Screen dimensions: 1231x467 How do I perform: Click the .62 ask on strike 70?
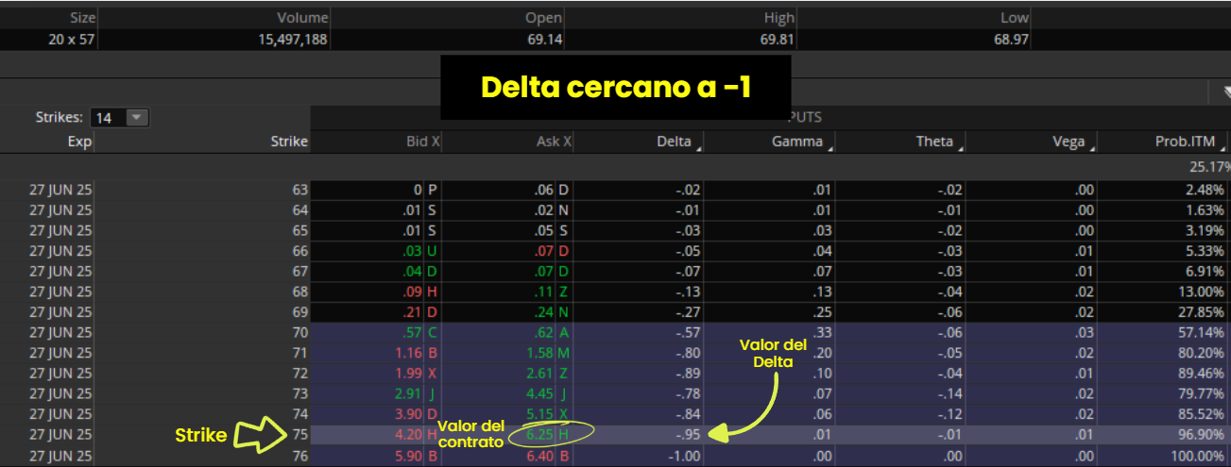543,332
